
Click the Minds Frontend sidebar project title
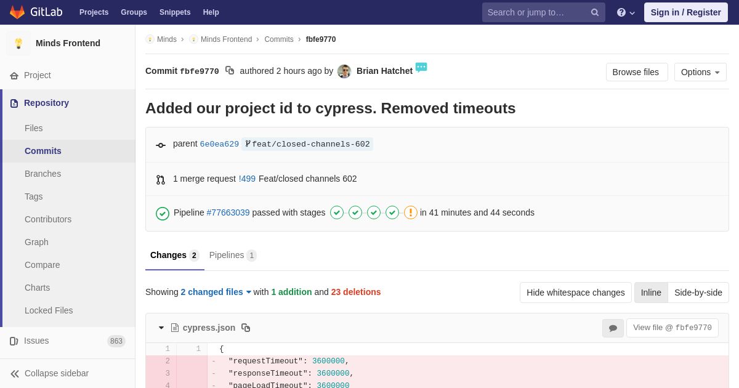pos(68,43)
